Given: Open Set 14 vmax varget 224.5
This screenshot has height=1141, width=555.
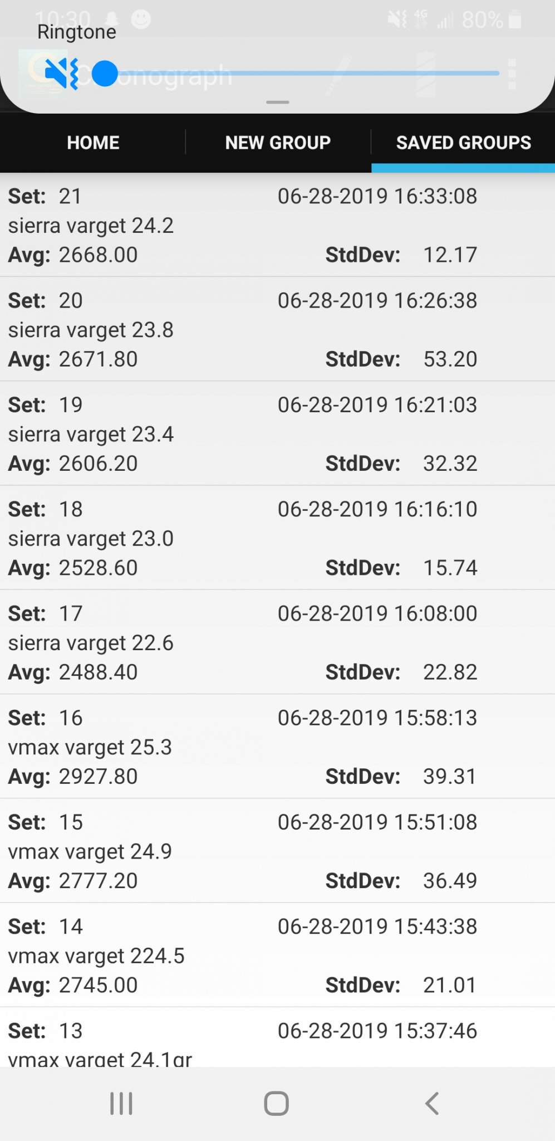Looking at the screenshot, I should (x=277, y=955).
